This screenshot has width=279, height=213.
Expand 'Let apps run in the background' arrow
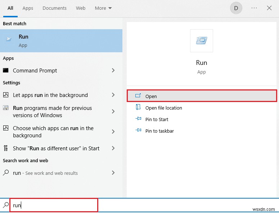pyautogui.click(x=113, y=95)
